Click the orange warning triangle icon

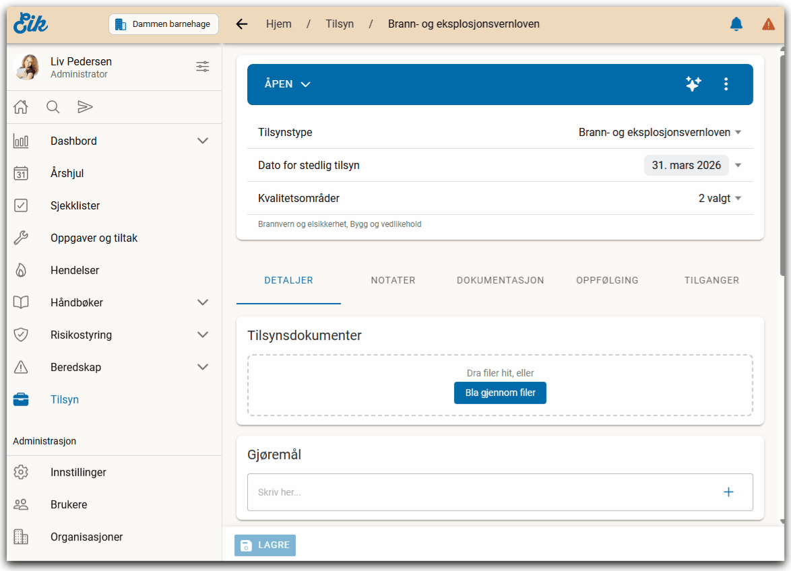pos(768,24)
